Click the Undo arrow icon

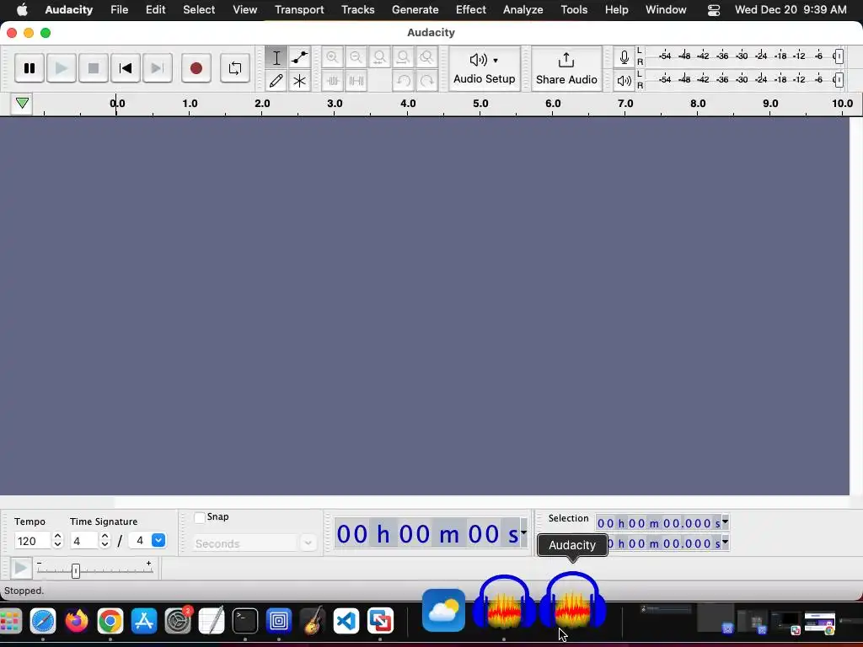(x=404, y=81)
